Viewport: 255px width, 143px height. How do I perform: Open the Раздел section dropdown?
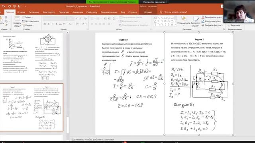click(x=28, y=25)
